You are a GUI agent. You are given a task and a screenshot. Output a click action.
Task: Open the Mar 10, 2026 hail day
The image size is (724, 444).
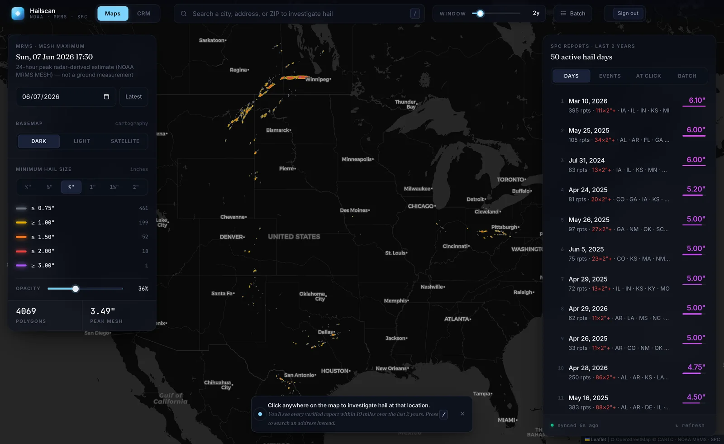(629, 105)
